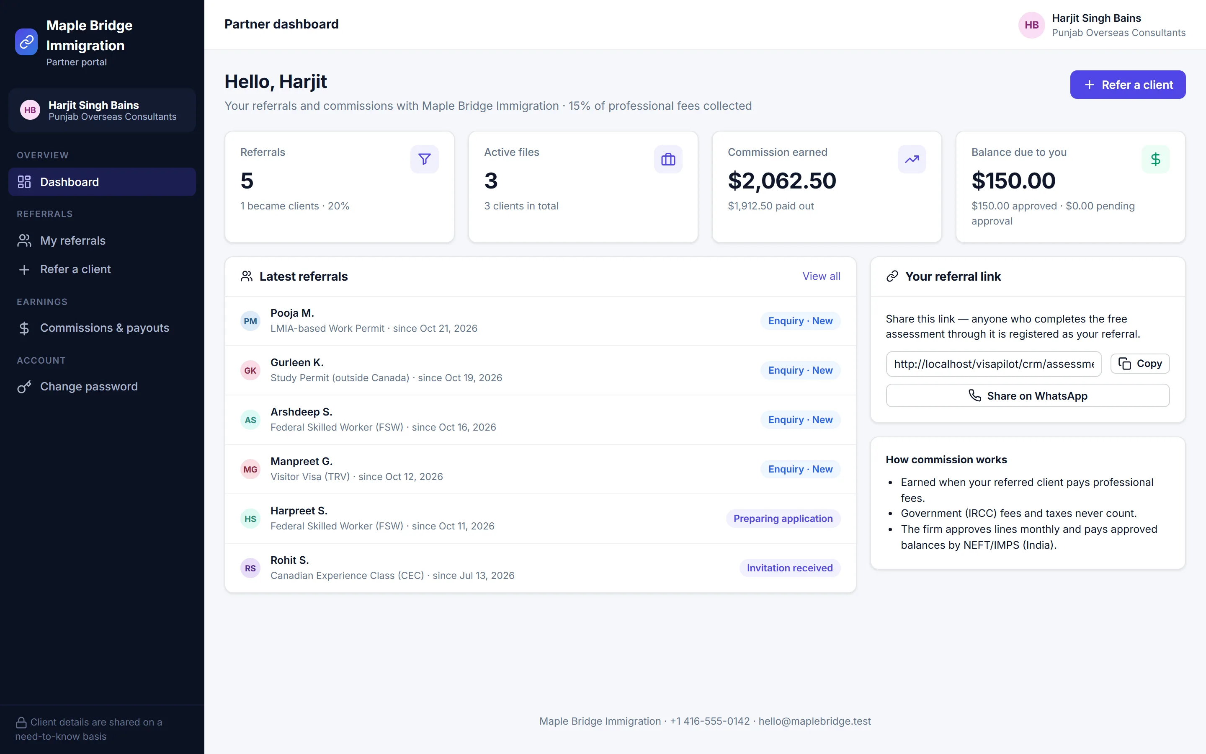Screen dimensions: 1206x754
Task: Go to Refer a client in sidebar
Action: point(102,269)
